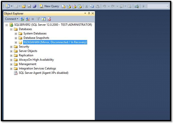The width and height of the screenshot is (174, 124).
Task: Select AlwaysOn High Availability tree item
Action: [36, 60]
